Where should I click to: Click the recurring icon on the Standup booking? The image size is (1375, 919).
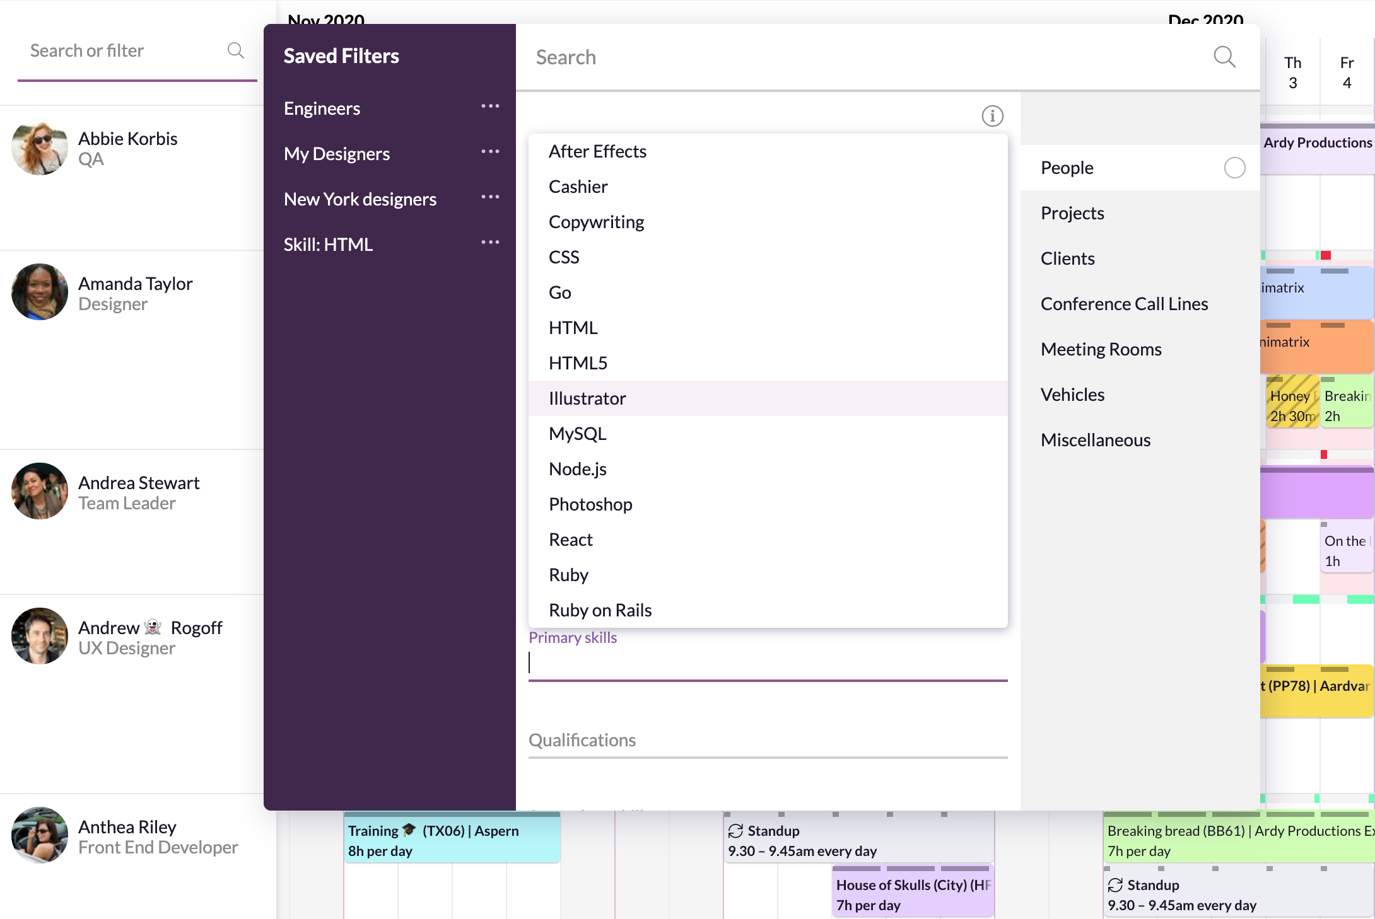(x=734, y=831)
